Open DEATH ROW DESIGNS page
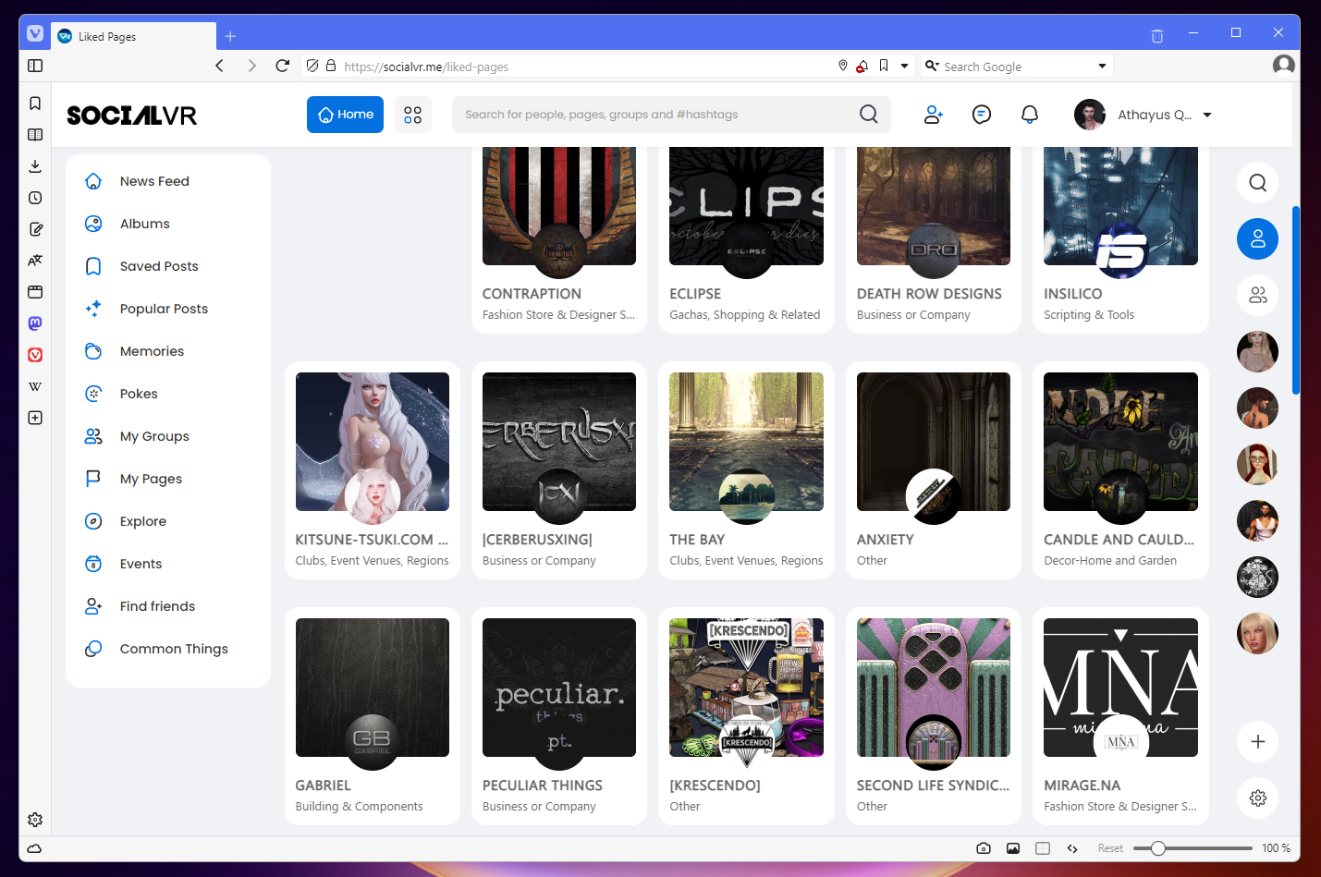This screenshot has width=1321, height=877. (929, 294)
